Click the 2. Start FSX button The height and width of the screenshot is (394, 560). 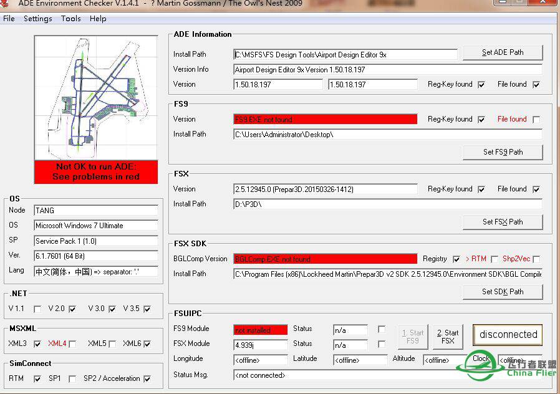click(x=448, y=337)
